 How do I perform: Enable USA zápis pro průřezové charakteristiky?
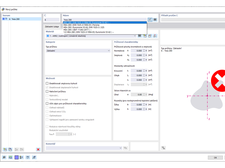click(x=47, y=103)
